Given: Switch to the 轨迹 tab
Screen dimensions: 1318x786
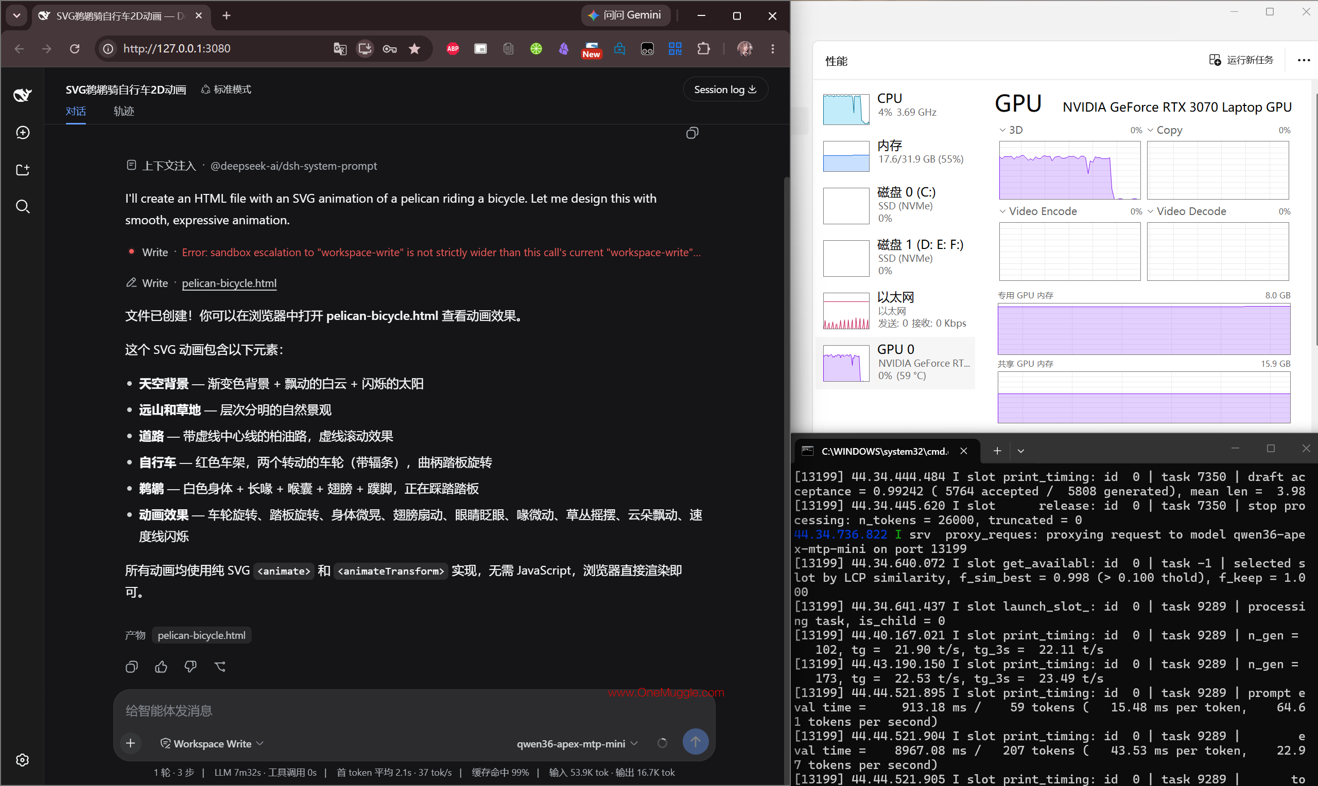Looking at the screenshot, I should point(124,111).
